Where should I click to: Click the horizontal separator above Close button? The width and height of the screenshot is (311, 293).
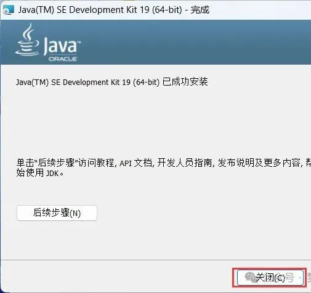tap(155, 260)
